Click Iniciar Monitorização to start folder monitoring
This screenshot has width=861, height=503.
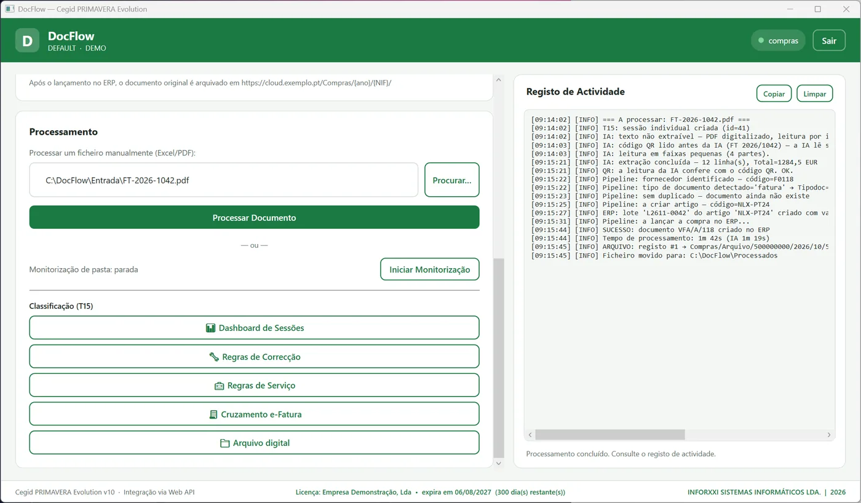(x=429, y=269)
